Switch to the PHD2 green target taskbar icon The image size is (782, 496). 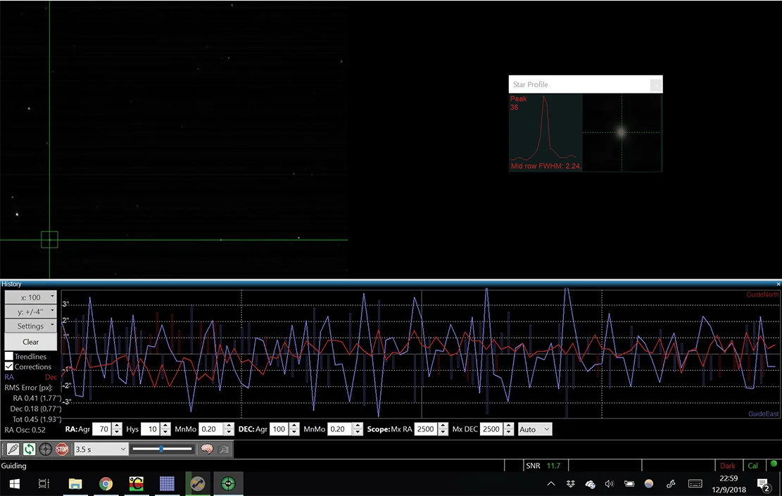tap(228, 483)
